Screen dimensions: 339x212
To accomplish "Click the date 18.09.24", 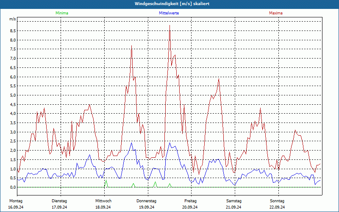I will [103, 207].
